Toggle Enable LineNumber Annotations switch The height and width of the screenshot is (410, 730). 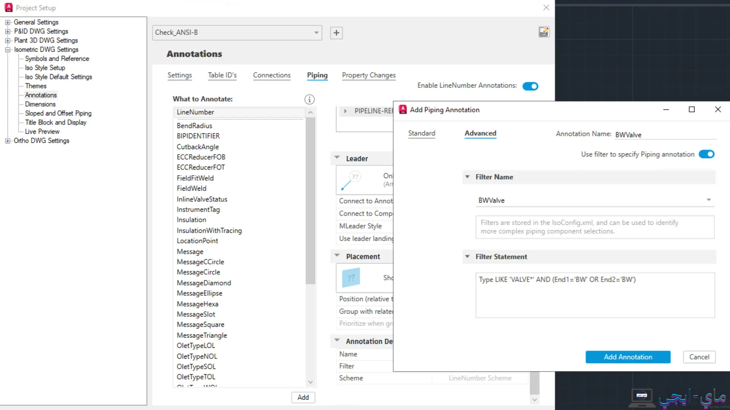click(530, 86)
